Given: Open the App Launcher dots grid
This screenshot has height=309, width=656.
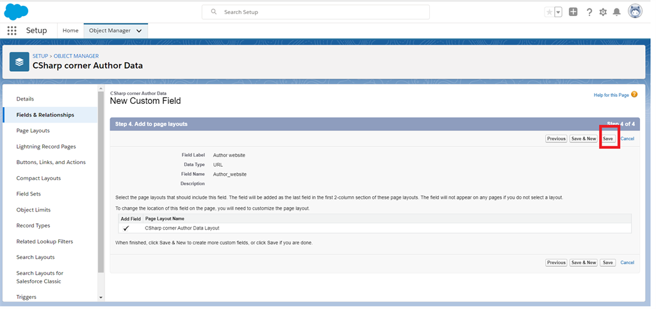Looking at the screenshot, I should [x=12, y=31].
